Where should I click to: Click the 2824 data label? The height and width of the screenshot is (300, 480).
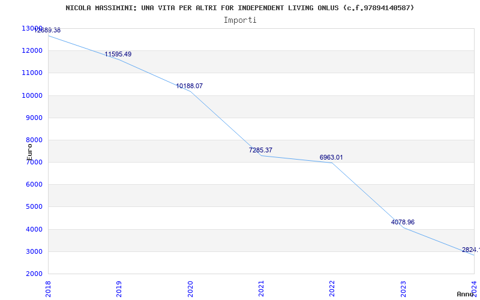coord(471,250)
